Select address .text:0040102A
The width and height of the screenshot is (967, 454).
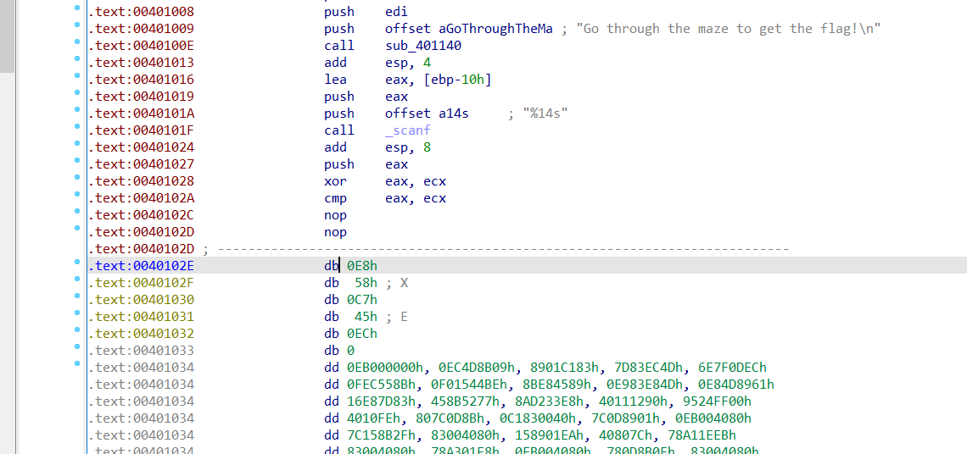point(141,198)
